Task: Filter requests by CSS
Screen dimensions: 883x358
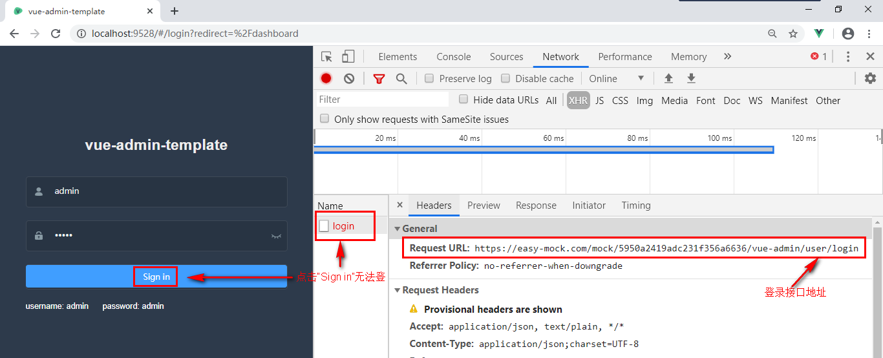Action: coord(620,100)
